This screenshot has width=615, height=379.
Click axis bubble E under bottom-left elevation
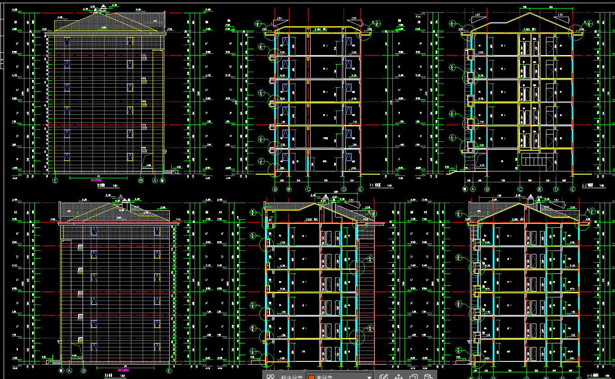pos(169,371)
